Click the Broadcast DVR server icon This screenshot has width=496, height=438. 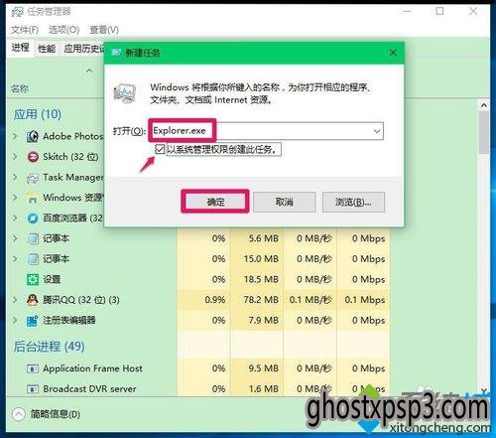(x=33, y=389)
